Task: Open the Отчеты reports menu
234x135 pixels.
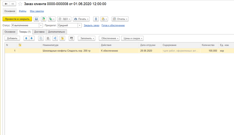Action: (x=120, y=19)
